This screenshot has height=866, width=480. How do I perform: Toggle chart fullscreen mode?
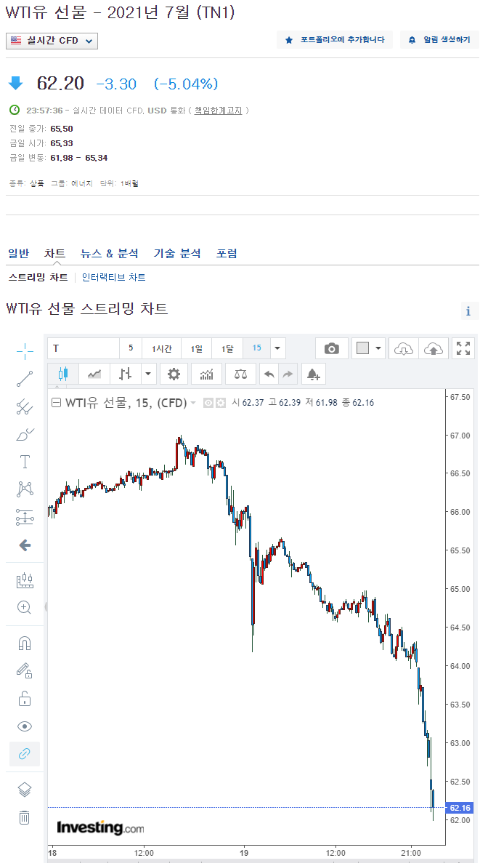pyautogui.click(x=463, y=348)
